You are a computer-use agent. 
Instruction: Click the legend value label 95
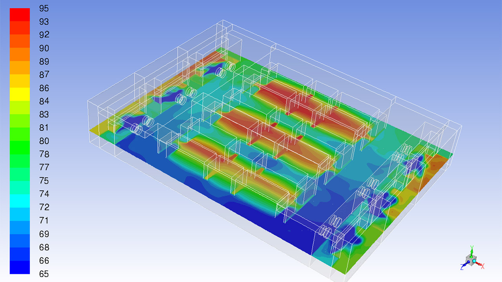click(x=44, y=9)
